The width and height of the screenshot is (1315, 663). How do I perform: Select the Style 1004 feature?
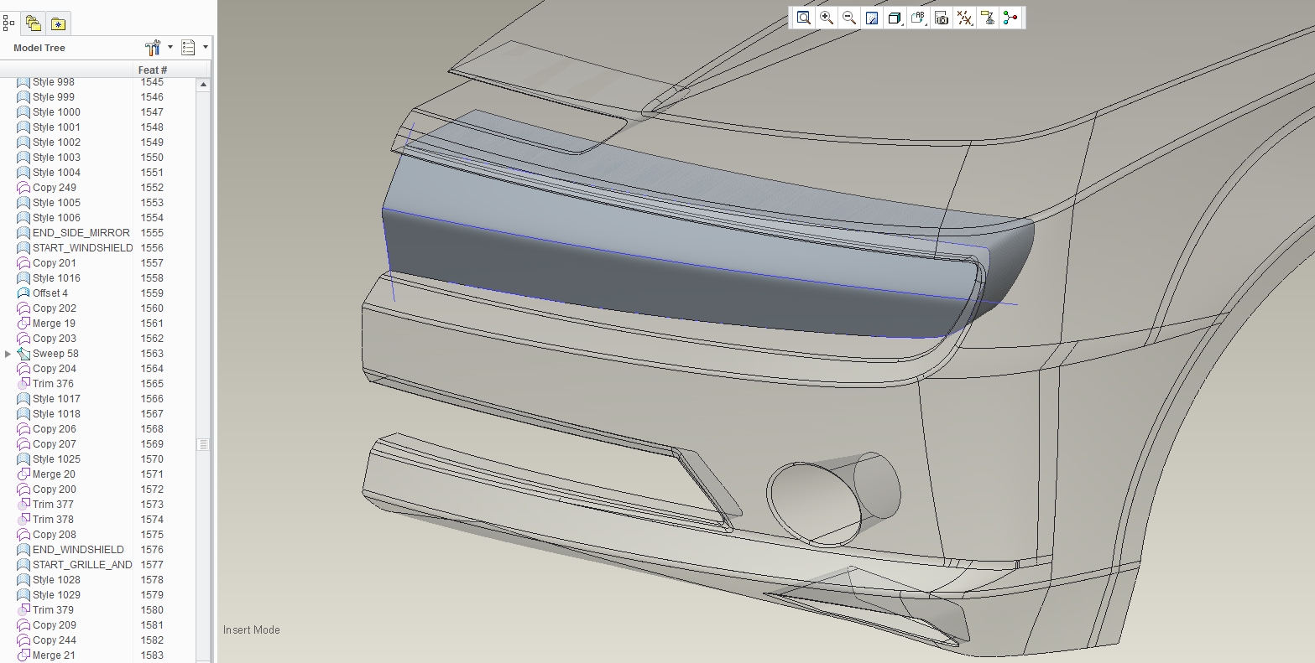(x=56, y=173)
